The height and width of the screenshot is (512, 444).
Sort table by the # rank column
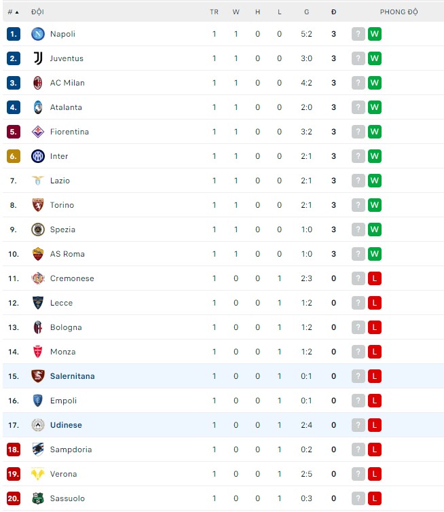(13, 12)
